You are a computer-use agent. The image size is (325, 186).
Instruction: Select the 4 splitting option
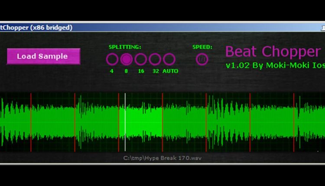pyautogui.click(x=112, y=59)
